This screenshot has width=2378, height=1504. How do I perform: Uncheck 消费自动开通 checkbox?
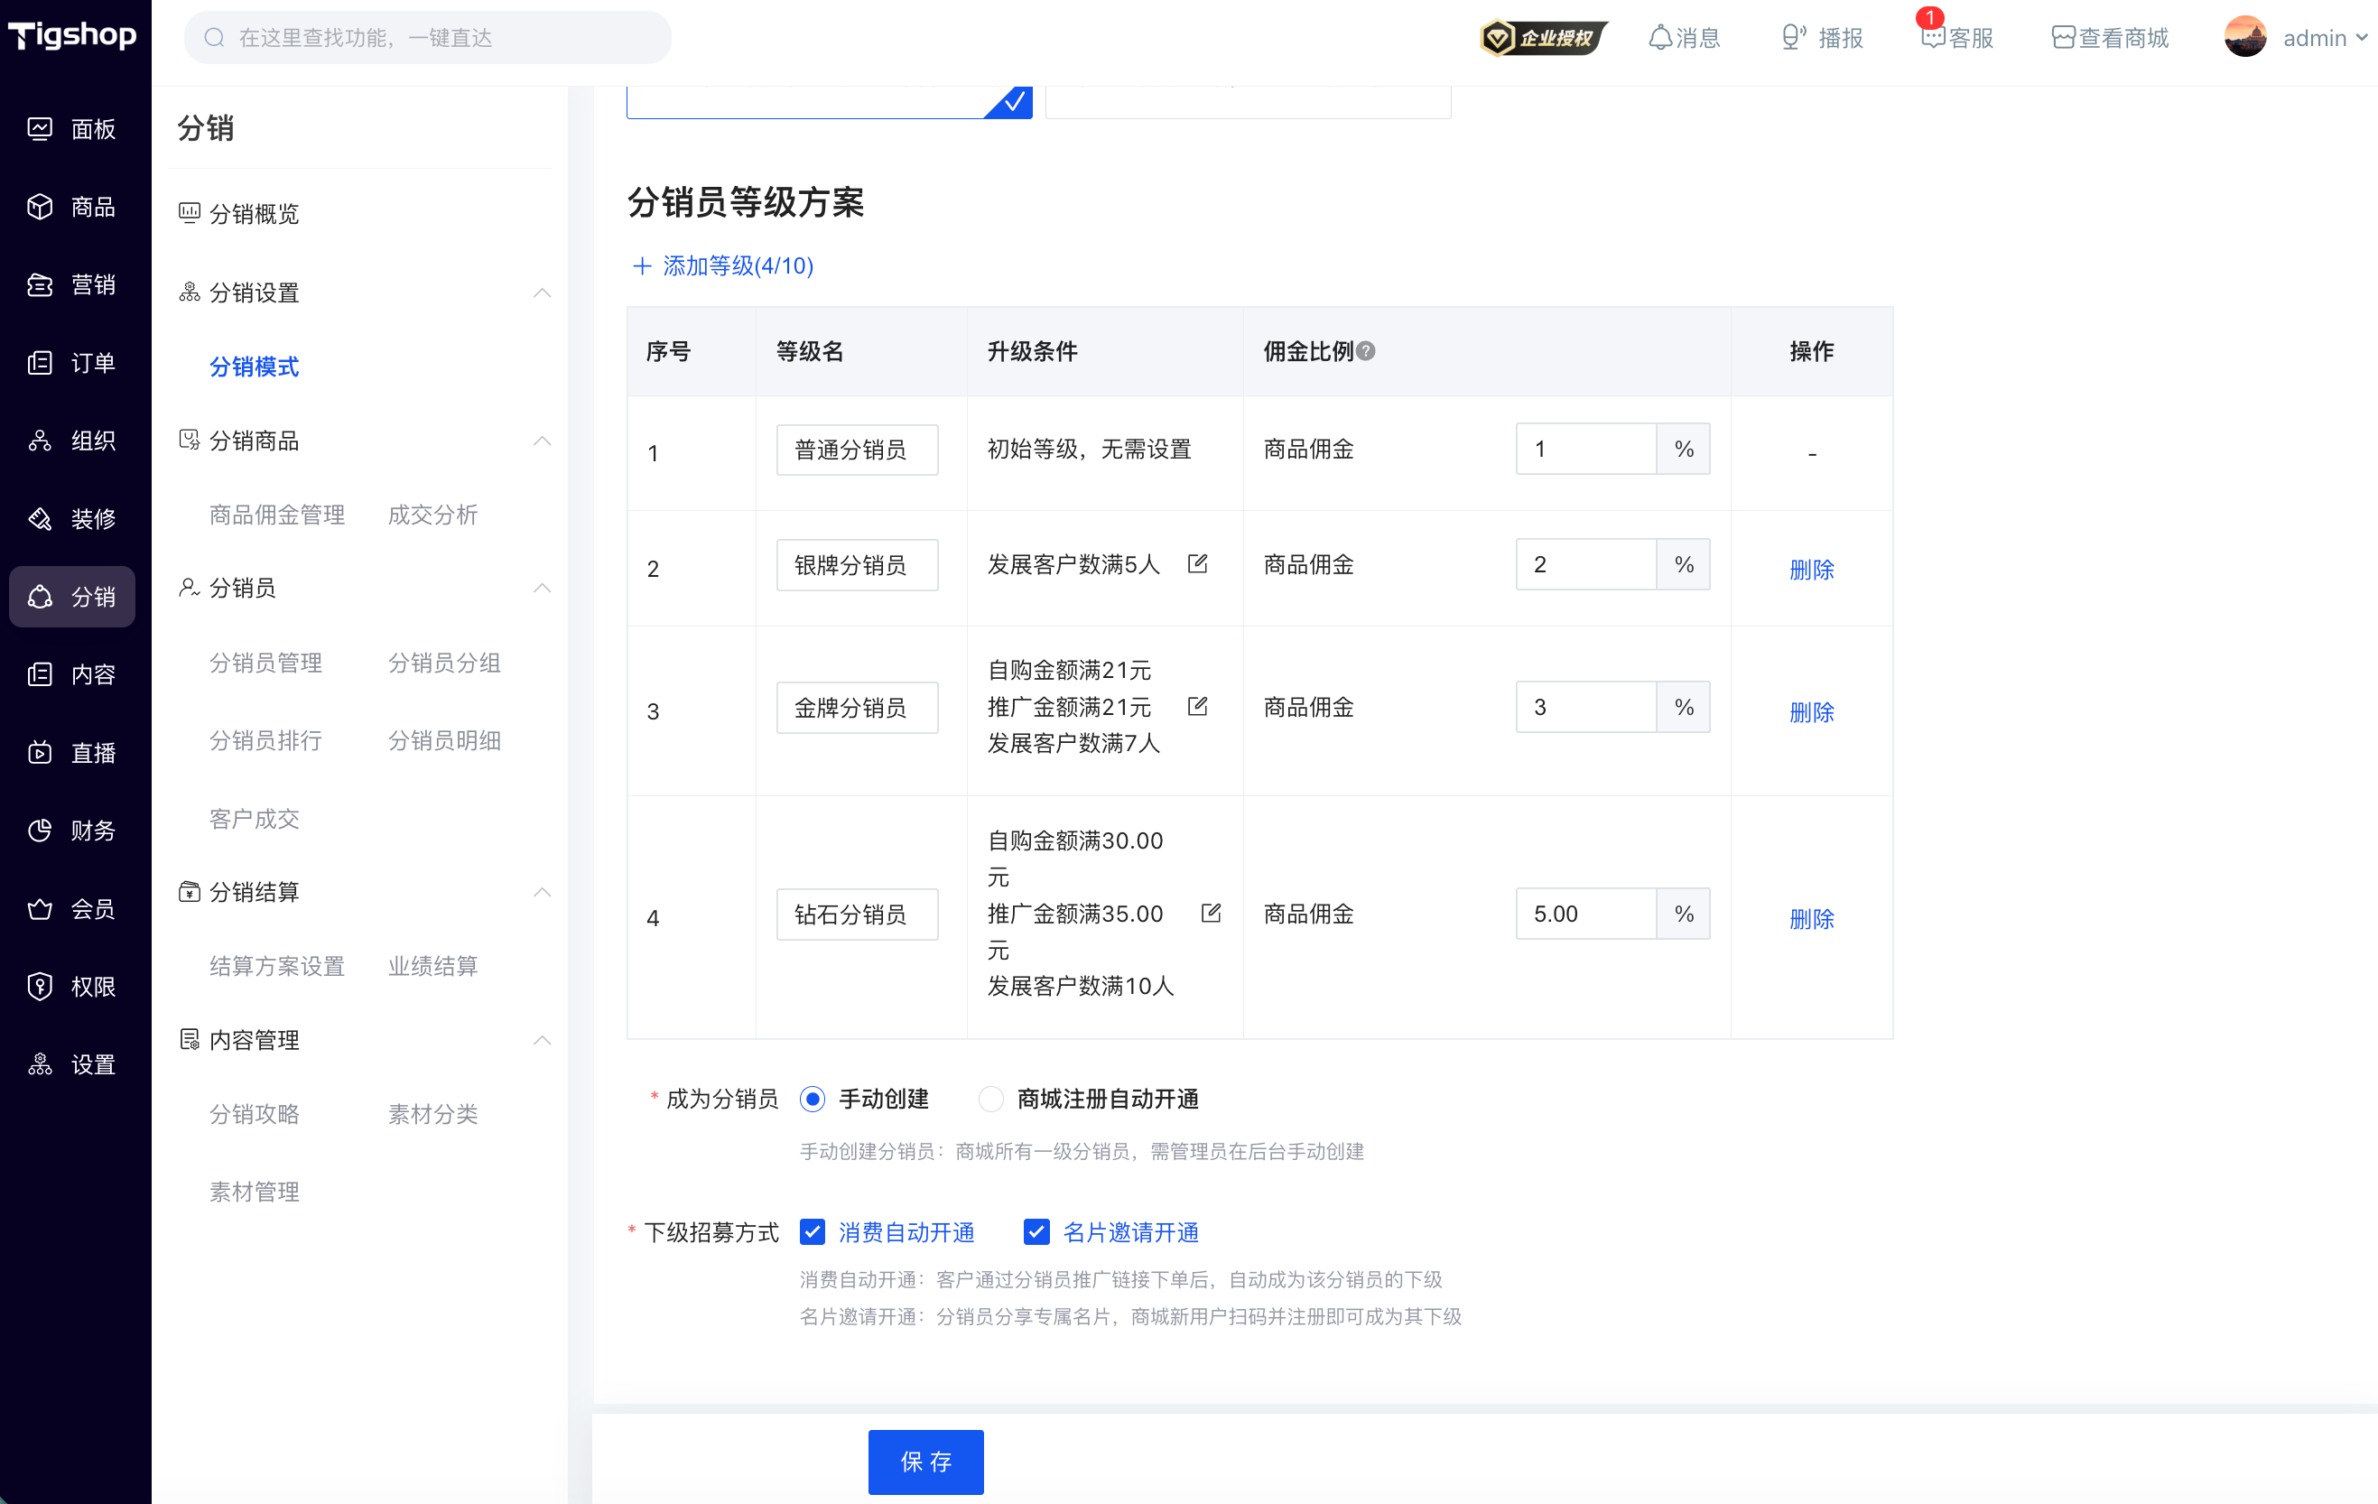tap(813, 1231)
